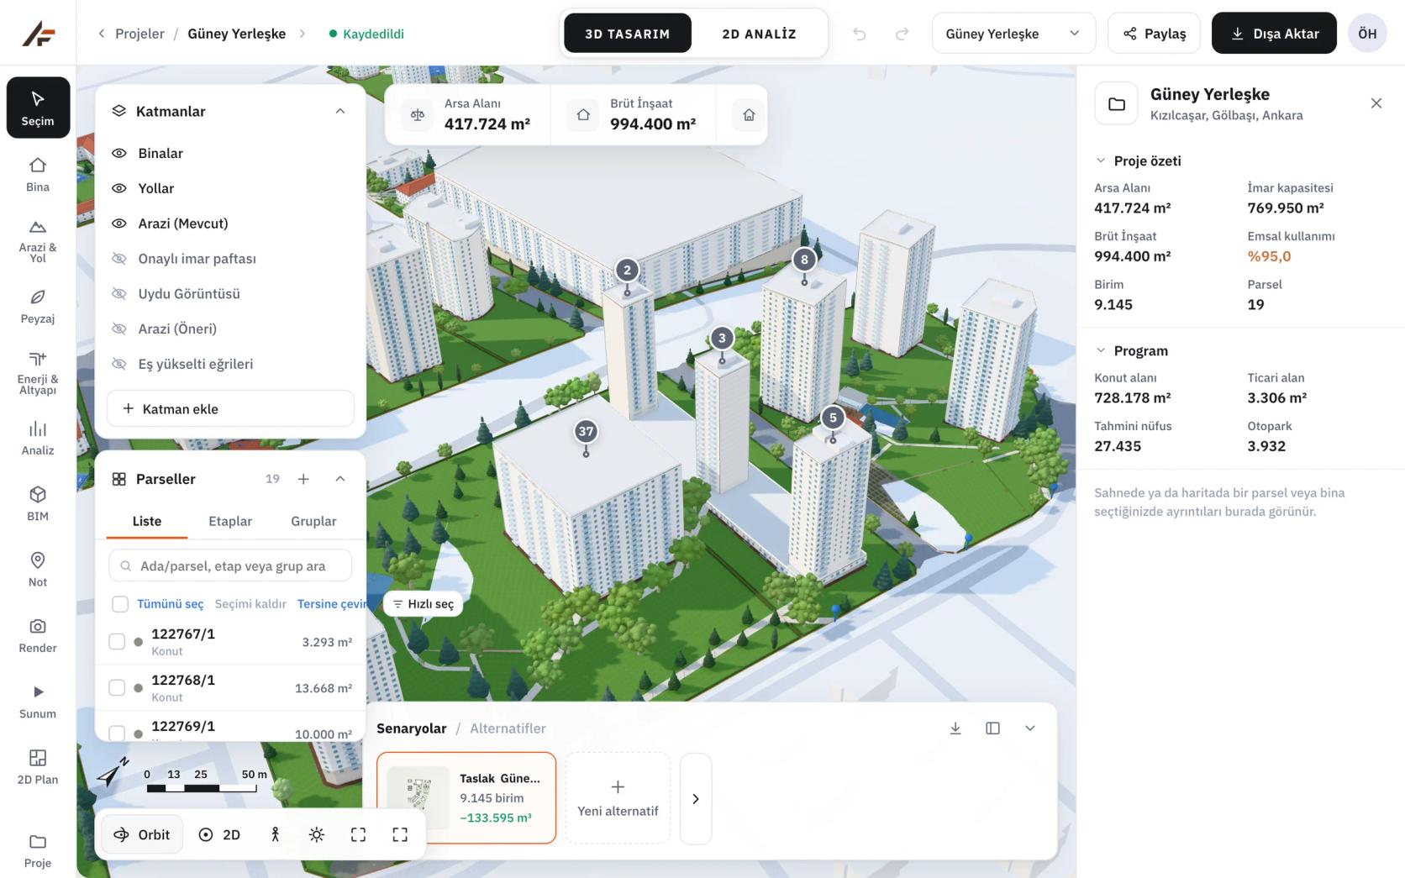The image size is (1405, 878).
Task: Check parcel 122768/1 checkbox
Action: pyautogui.click(x=117, y=687)
